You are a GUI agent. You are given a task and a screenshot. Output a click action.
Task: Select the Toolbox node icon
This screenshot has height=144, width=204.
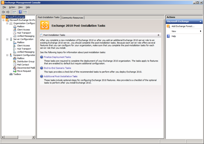(11, 74)
